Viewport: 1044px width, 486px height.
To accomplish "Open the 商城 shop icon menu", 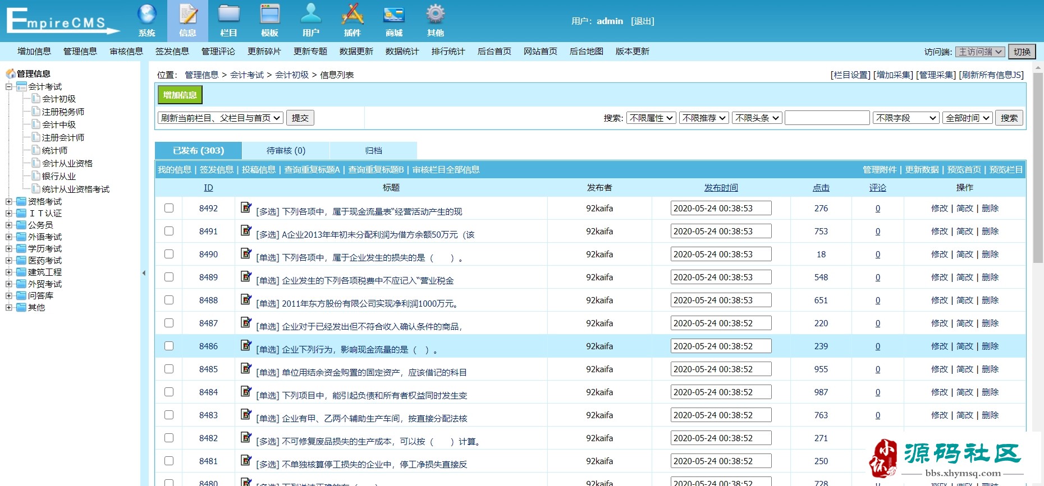I will click(394, 21).
